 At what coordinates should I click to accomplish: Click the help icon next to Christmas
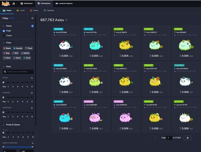click(x=32, y=108)
